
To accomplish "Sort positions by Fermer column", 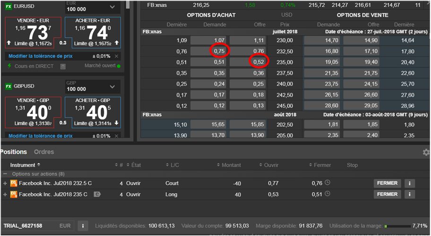I will [320, 165].
